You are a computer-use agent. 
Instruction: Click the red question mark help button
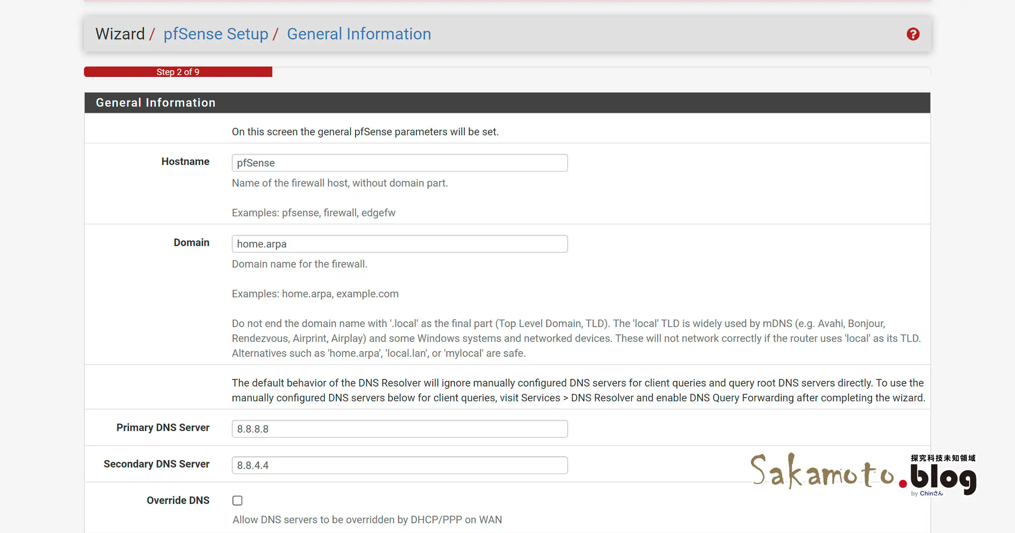[913, 34]
